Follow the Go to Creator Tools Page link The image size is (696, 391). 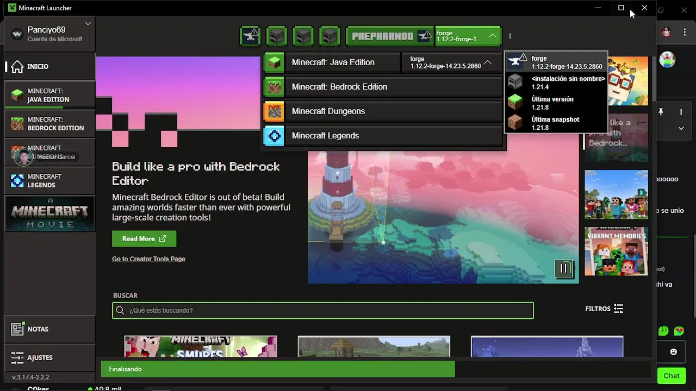148,259
